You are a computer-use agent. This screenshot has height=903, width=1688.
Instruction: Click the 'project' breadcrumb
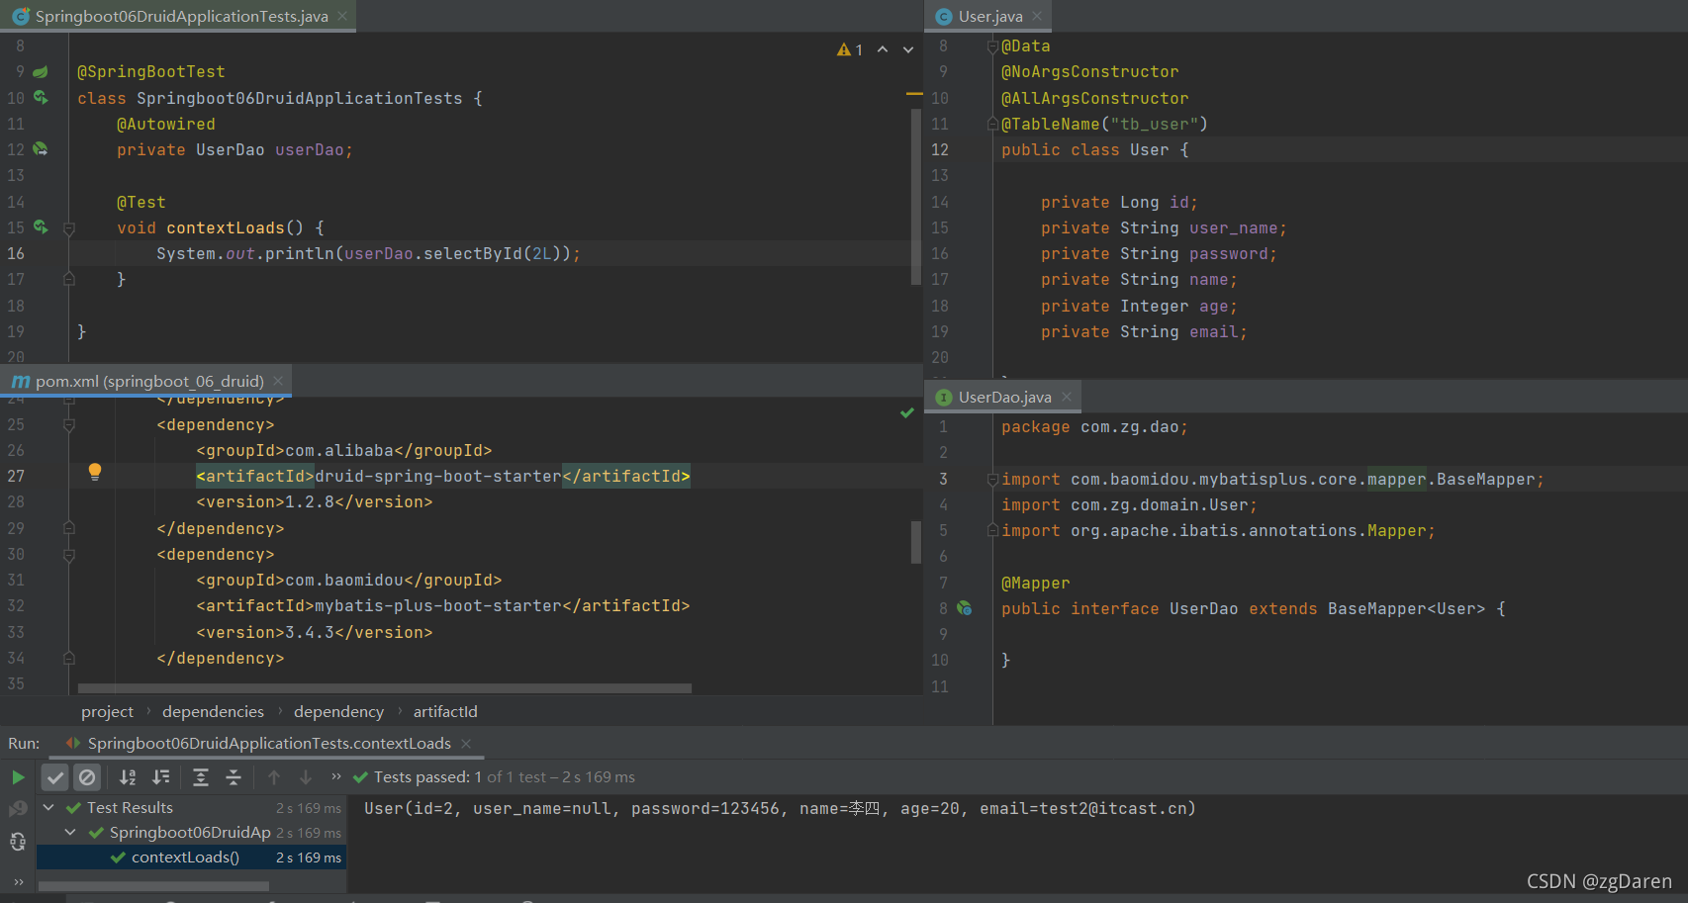107,712
